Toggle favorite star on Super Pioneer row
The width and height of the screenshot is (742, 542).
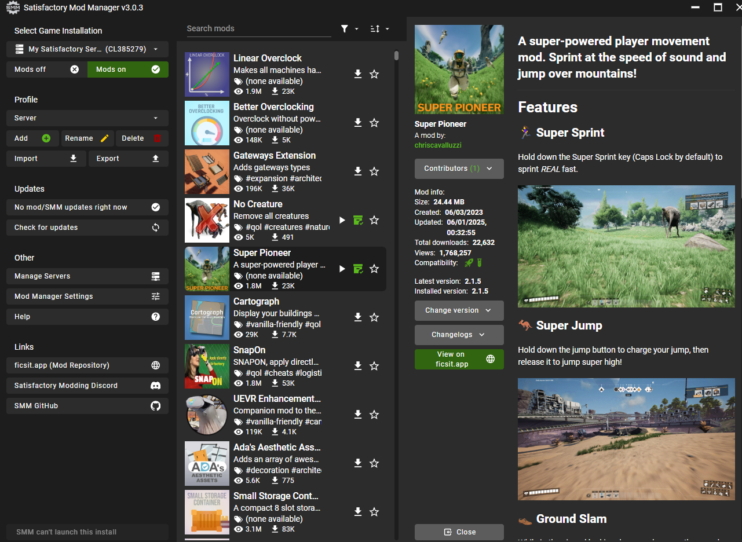[374, 269]
